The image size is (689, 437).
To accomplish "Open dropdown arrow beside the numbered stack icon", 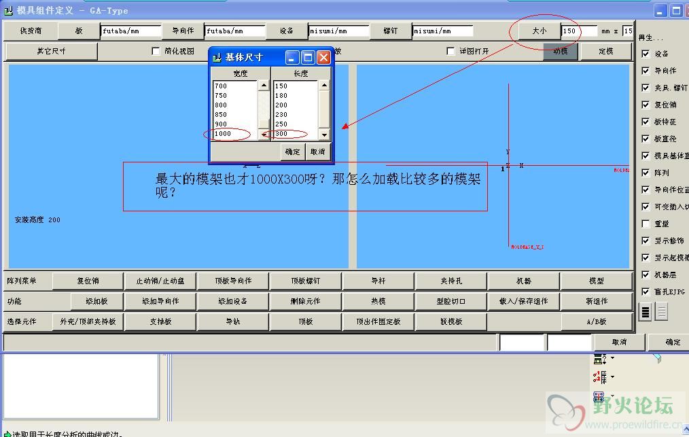I will click(612, 377).
